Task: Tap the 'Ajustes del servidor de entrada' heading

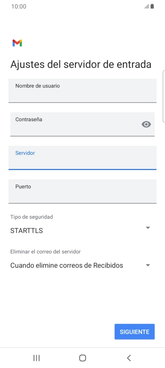Action: tap(81, 64)
